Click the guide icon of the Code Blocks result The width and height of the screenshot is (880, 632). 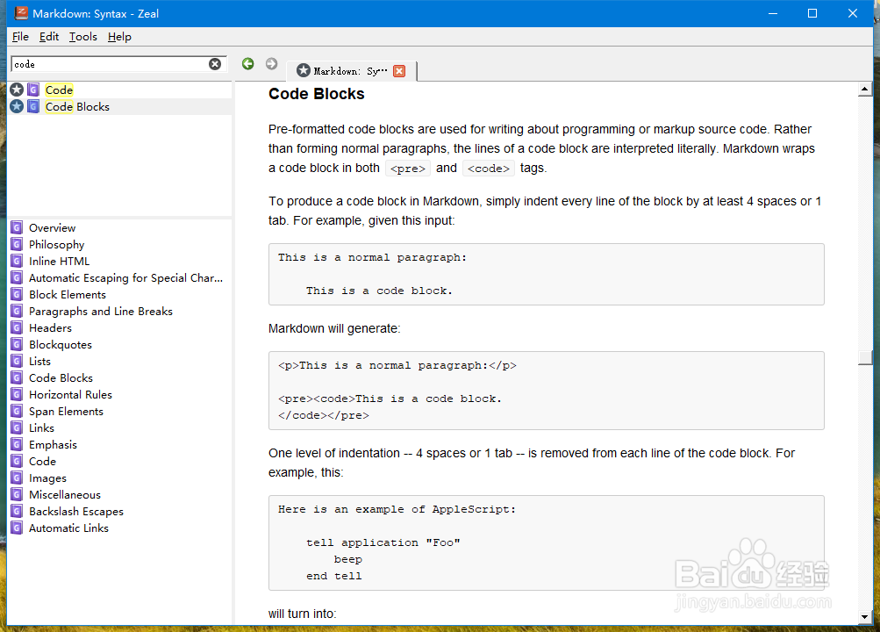pyautogui.click(x=33, y=106)
